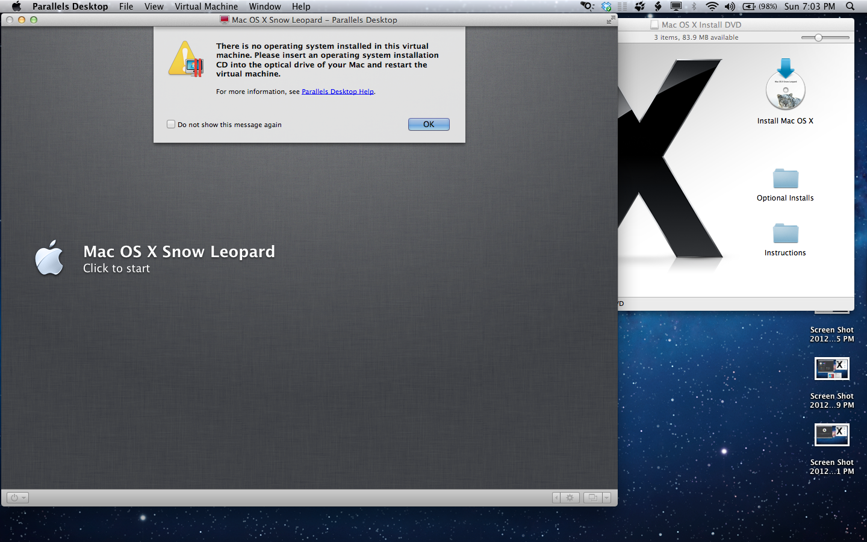Open the view mode dropdown arrow in status bar
Screen dimensions: 867x542
click(x=606, y=497)
